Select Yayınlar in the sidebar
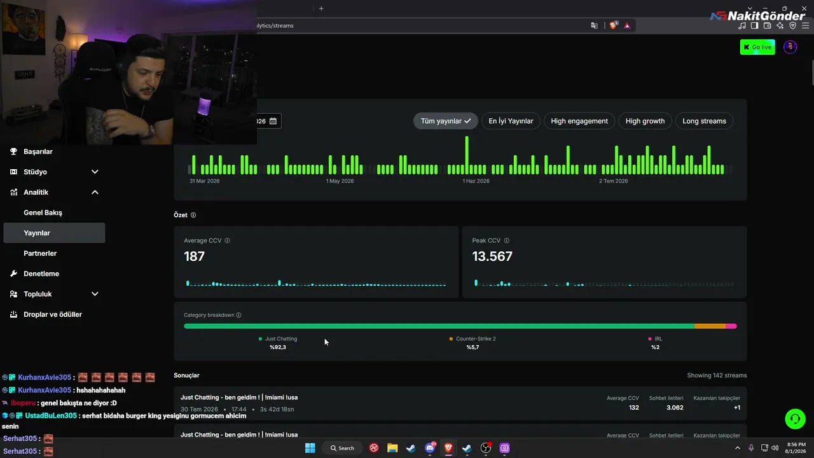 click(54, 233)
